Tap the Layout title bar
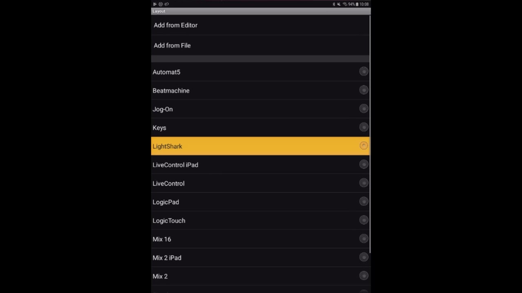 coord(260,11)
